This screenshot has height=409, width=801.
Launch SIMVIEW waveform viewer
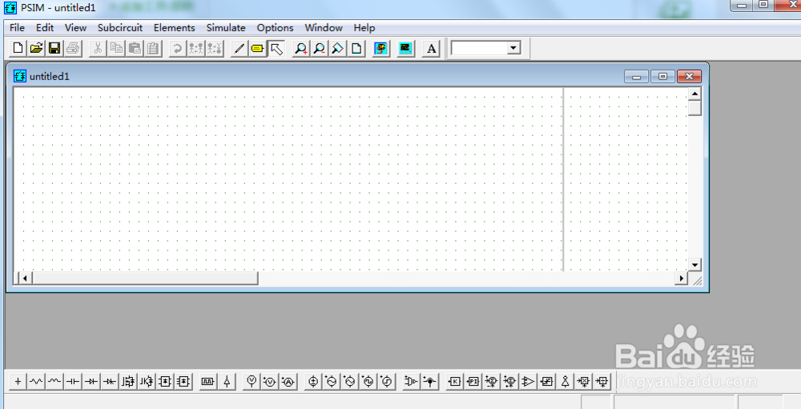tap(405, 49)
